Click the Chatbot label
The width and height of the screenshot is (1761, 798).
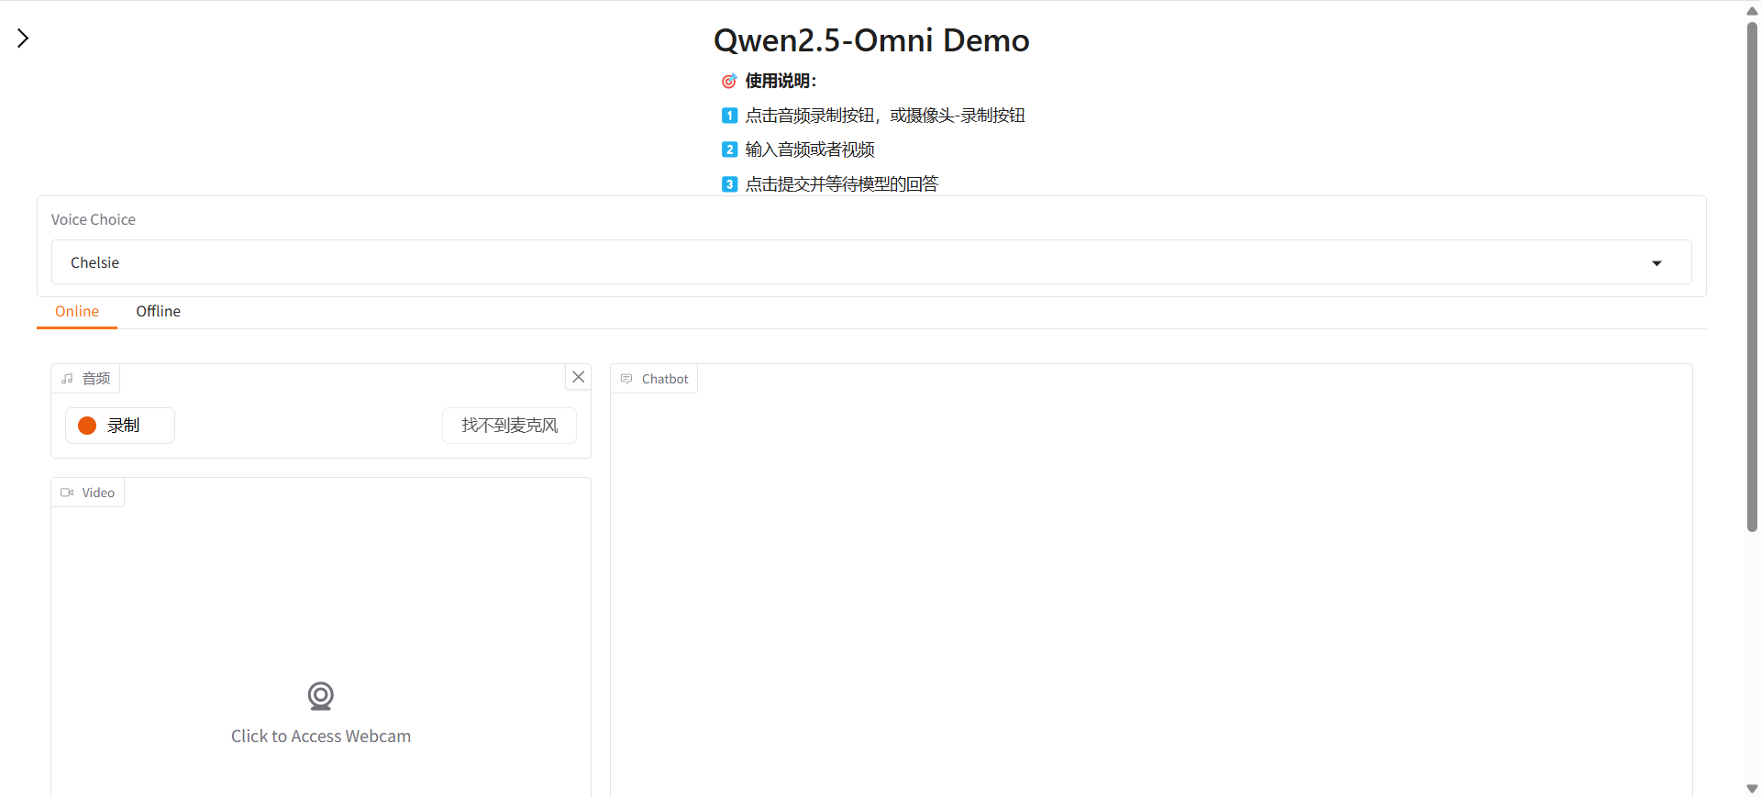[665, 379]
